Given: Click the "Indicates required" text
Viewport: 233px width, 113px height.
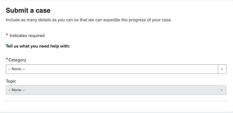Looking at the screenshot, I should tap(27, 36).
